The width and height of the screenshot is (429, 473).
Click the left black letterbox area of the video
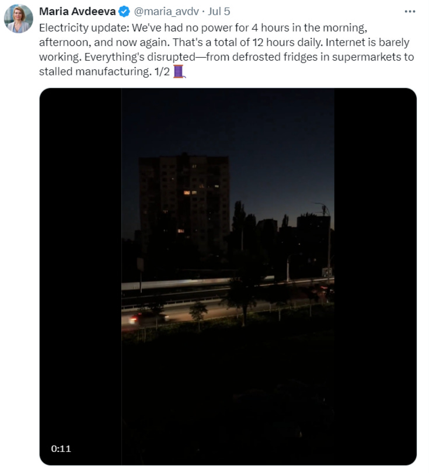point(81,276)
